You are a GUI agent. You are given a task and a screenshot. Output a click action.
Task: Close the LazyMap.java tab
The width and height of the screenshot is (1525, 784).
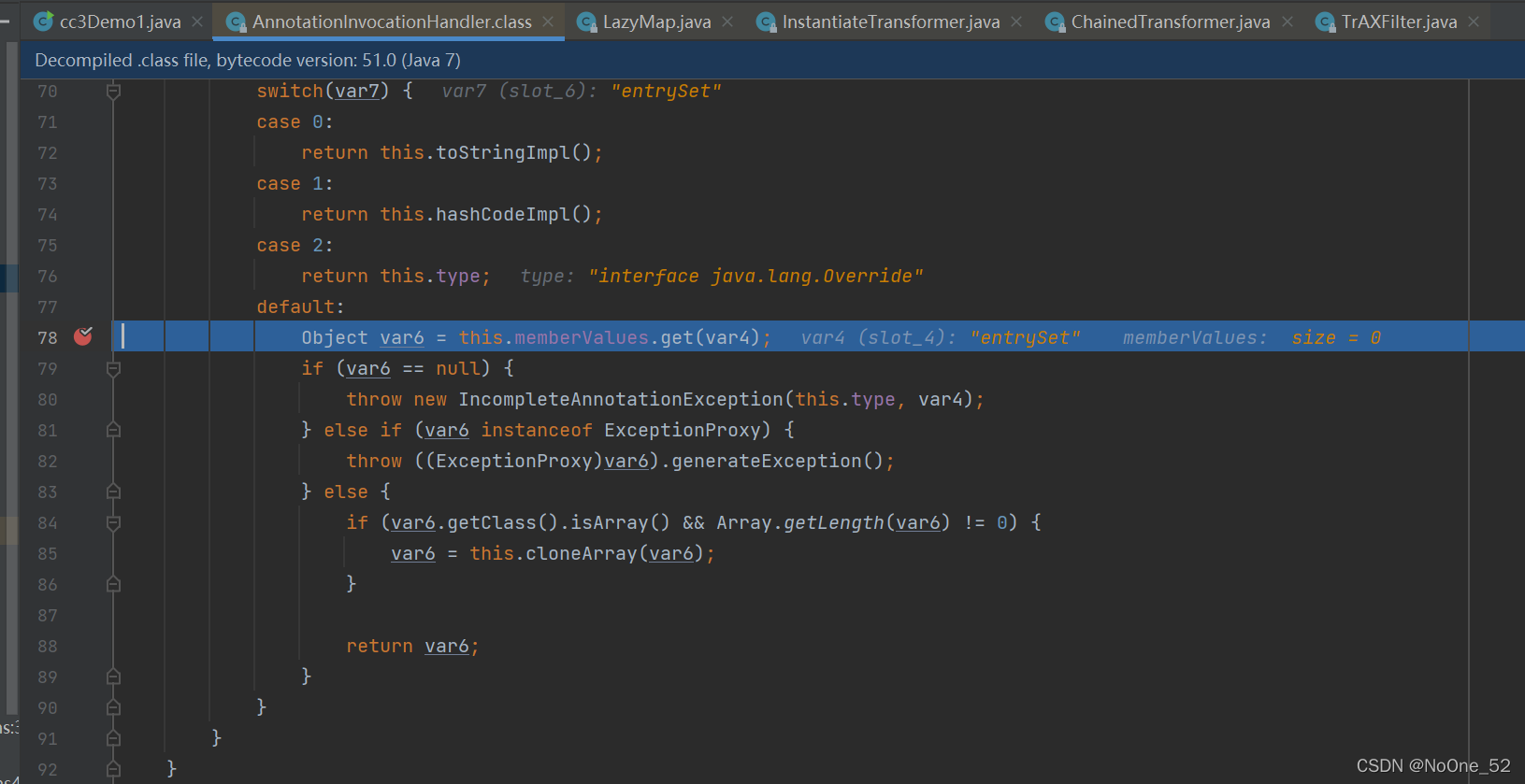click(x=727, y=21)
